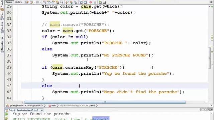
Task: Toggle Highlight Search icon
Action: coord(57,2)
